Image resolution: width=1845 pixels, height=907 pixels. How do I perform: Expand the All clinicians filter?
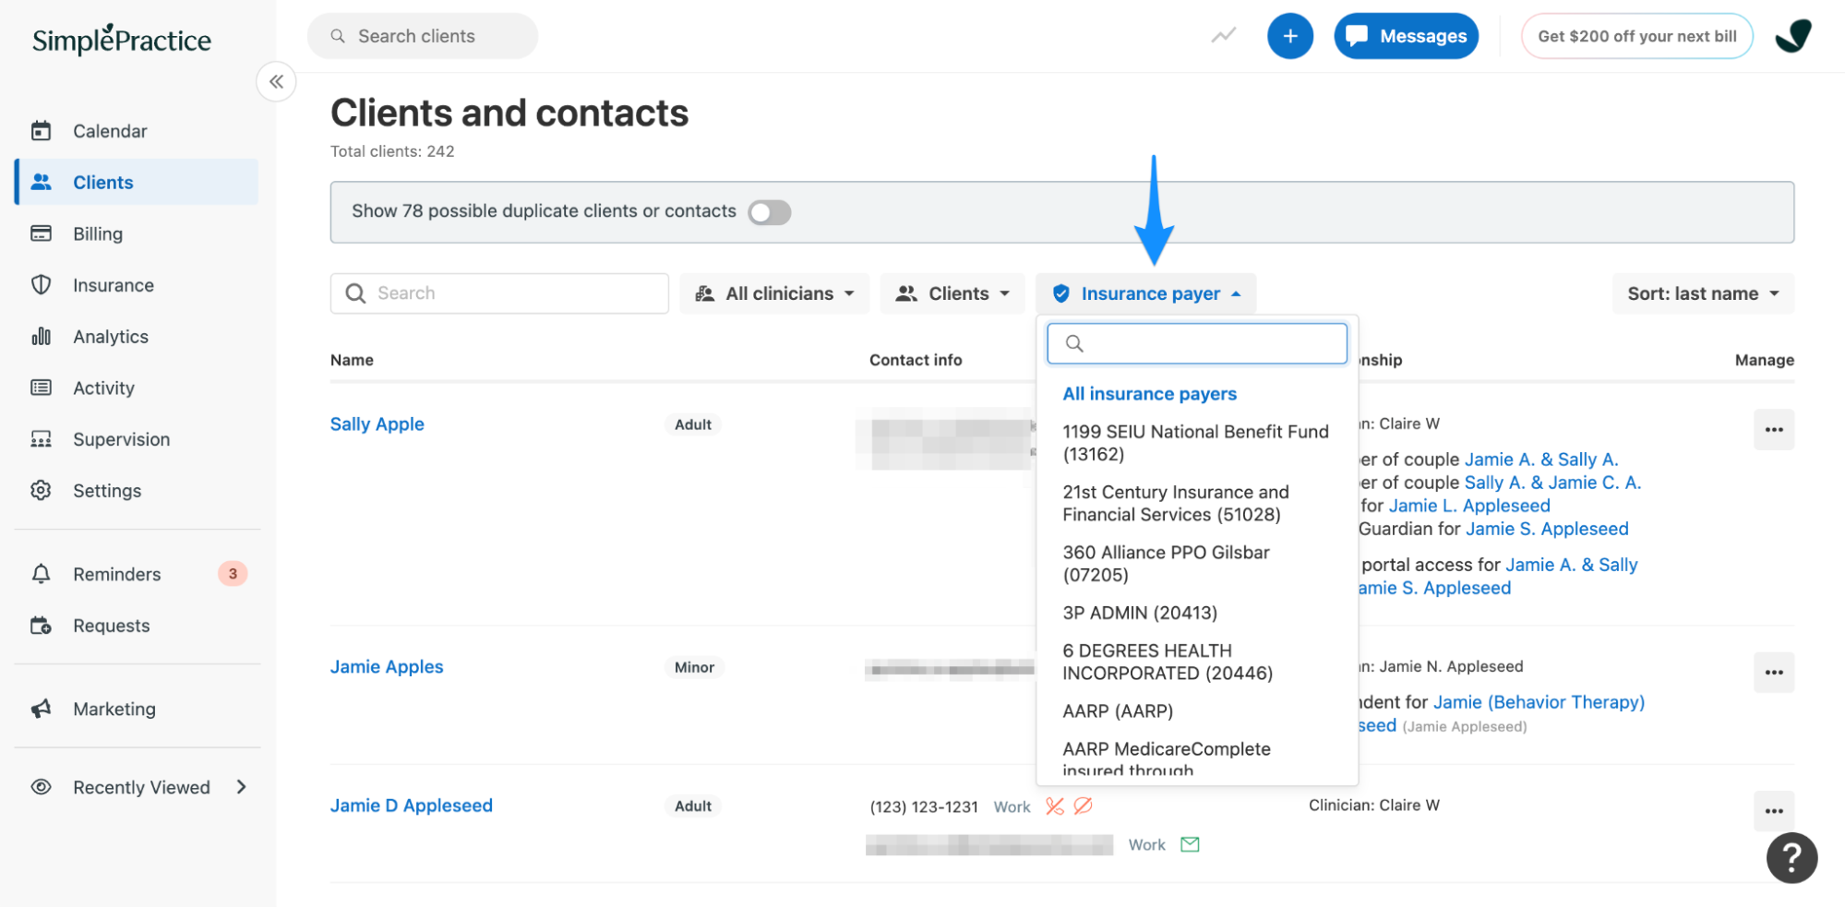tap(774, 292)
